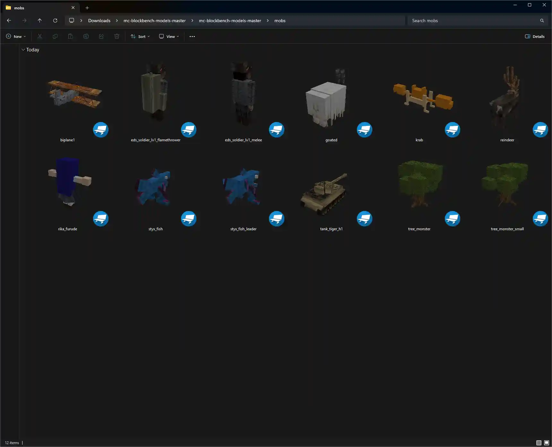Open the New item dropdown
Viewport: 552px width, 447px height.
[15, 36]
